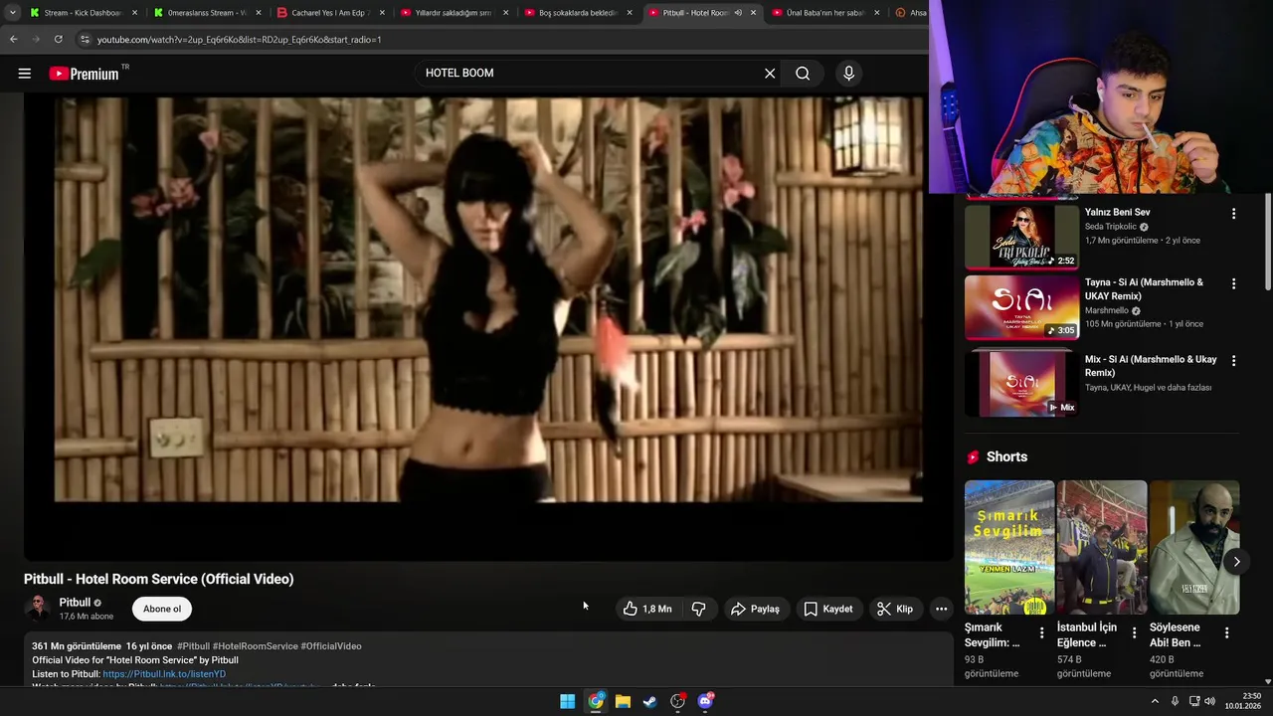This screenshot has width=1273, height=716.
Task: Open the Windows Start menu
Action: (567, 701)
